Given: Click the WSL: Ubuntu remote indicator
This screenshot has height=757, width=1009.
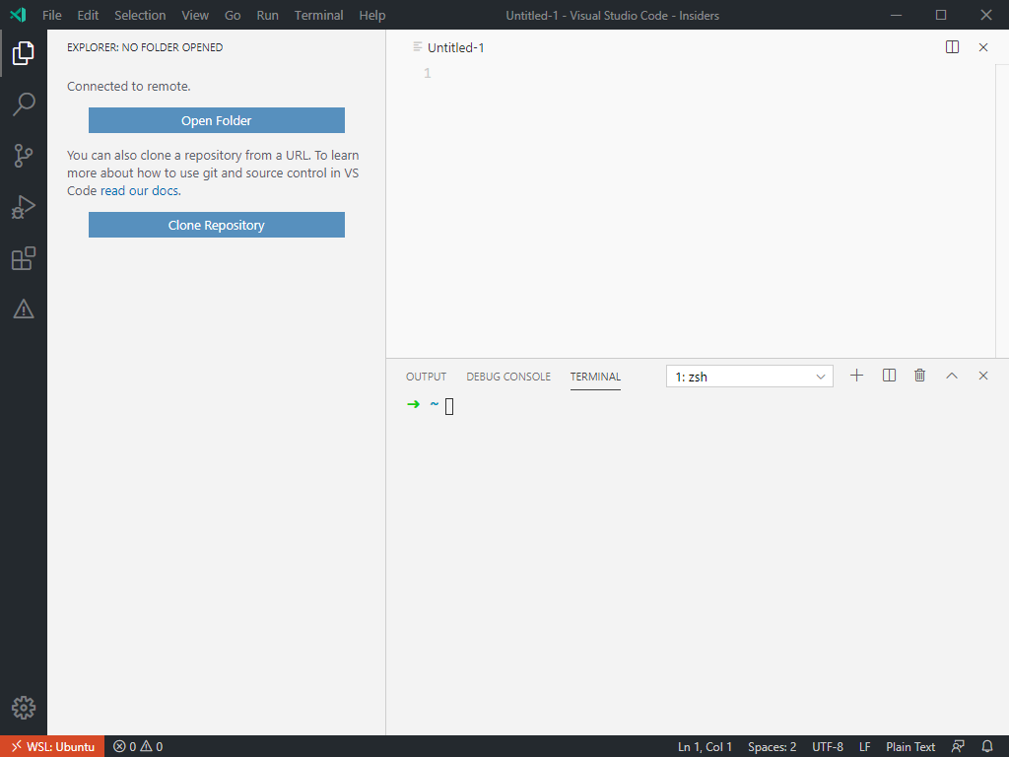Looking at the screenshot, I should click(52, 746).
